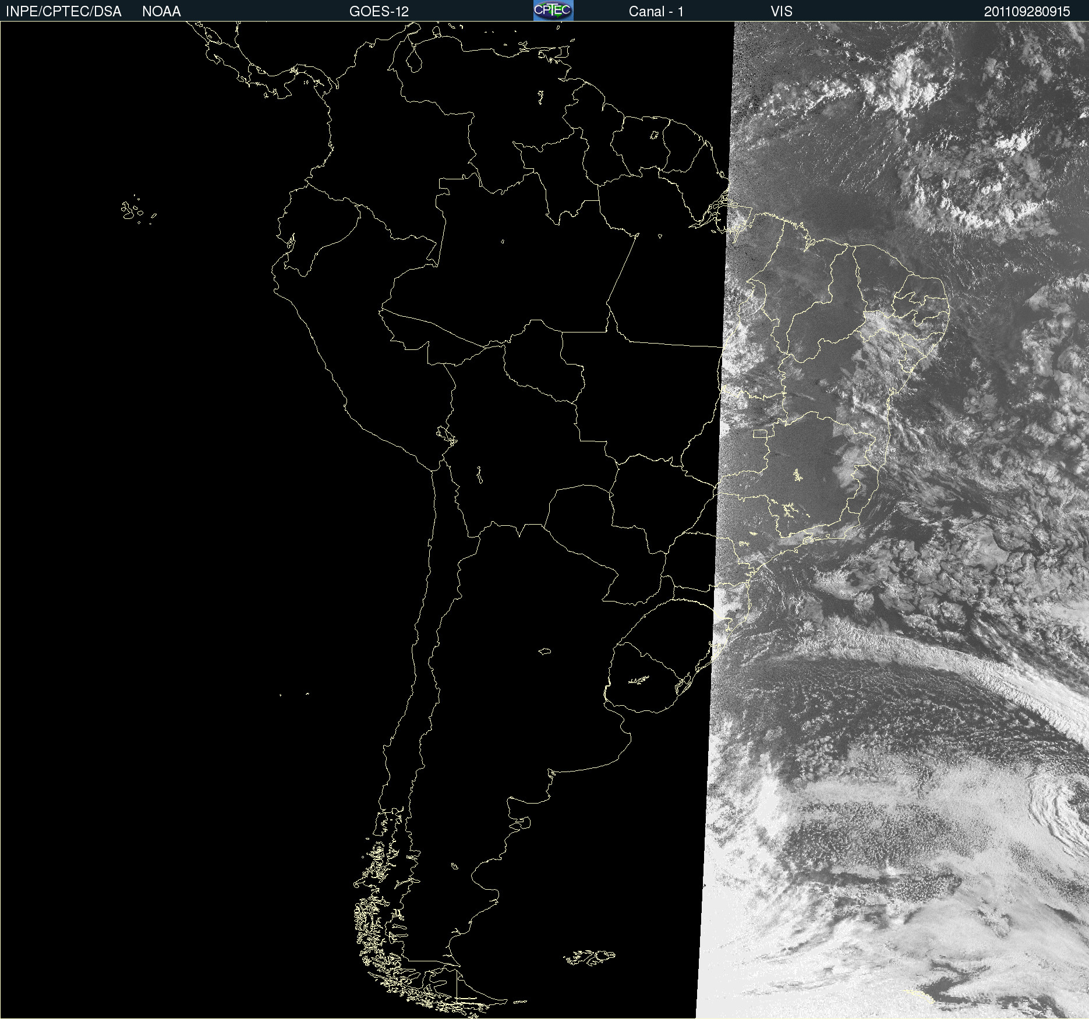Click the VIS channel label
Image resolution: width=1089 pixels, height=1019 pixels.
click(782, 12)
